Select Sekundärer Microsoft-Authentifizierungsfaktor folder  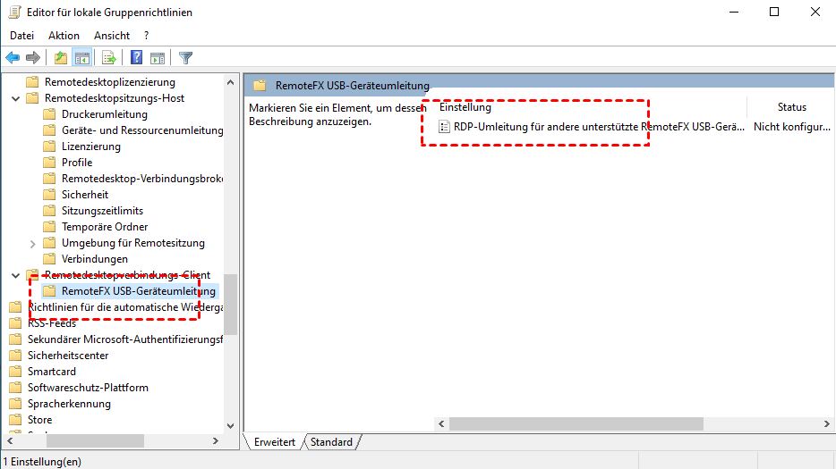click(x=125, y=339)
